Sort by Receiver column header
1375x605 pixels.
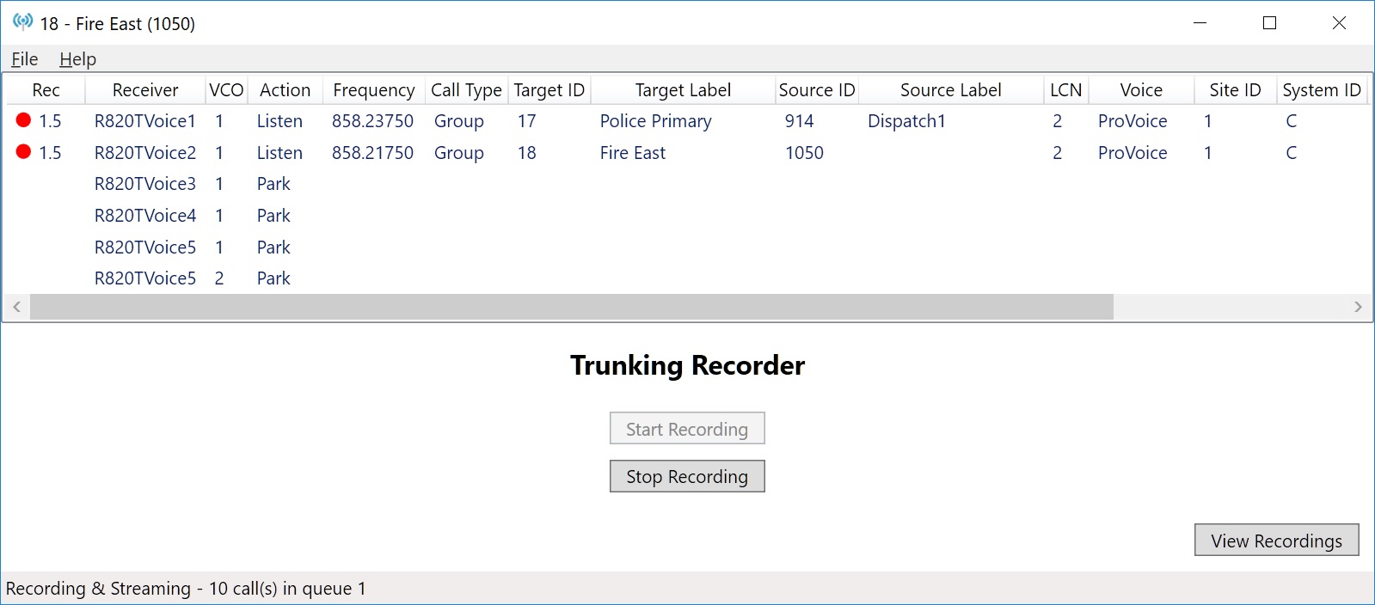point(145,90)
